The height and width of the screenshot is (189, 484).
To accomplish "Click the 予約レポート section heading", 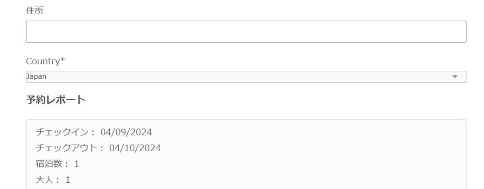I will (56, 100).
